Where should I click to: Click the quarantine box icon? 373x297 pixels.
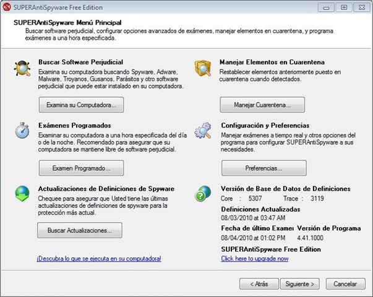[x=203, y=68]
